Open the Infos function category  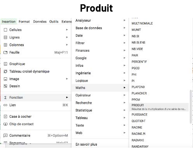pyautogui.click(x=100, y=66)
